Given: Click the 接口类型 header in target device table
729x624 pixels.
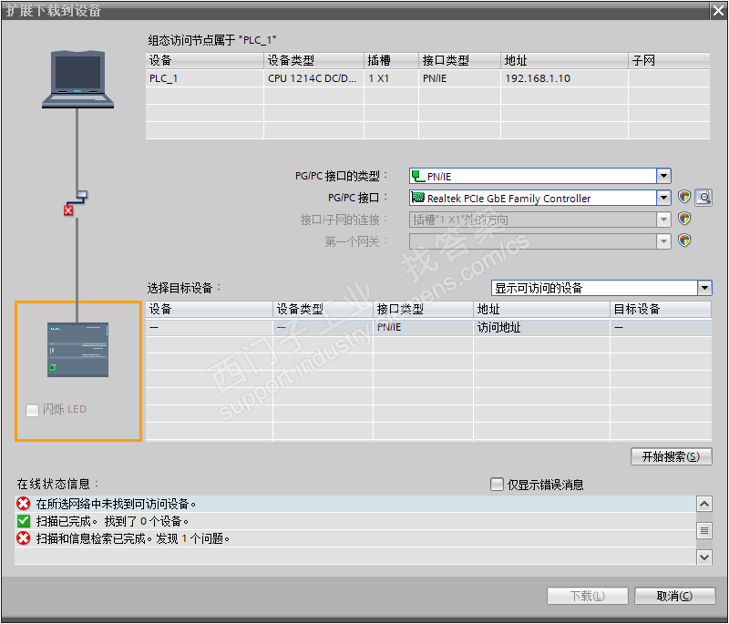Looking at the screenshot, I should [423, 309].
